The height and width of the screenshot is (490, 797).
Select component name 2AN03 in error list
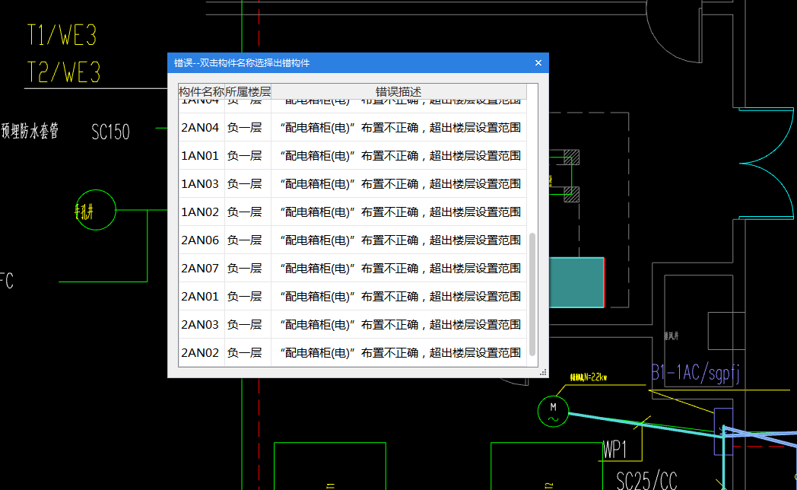coord(200,324)
